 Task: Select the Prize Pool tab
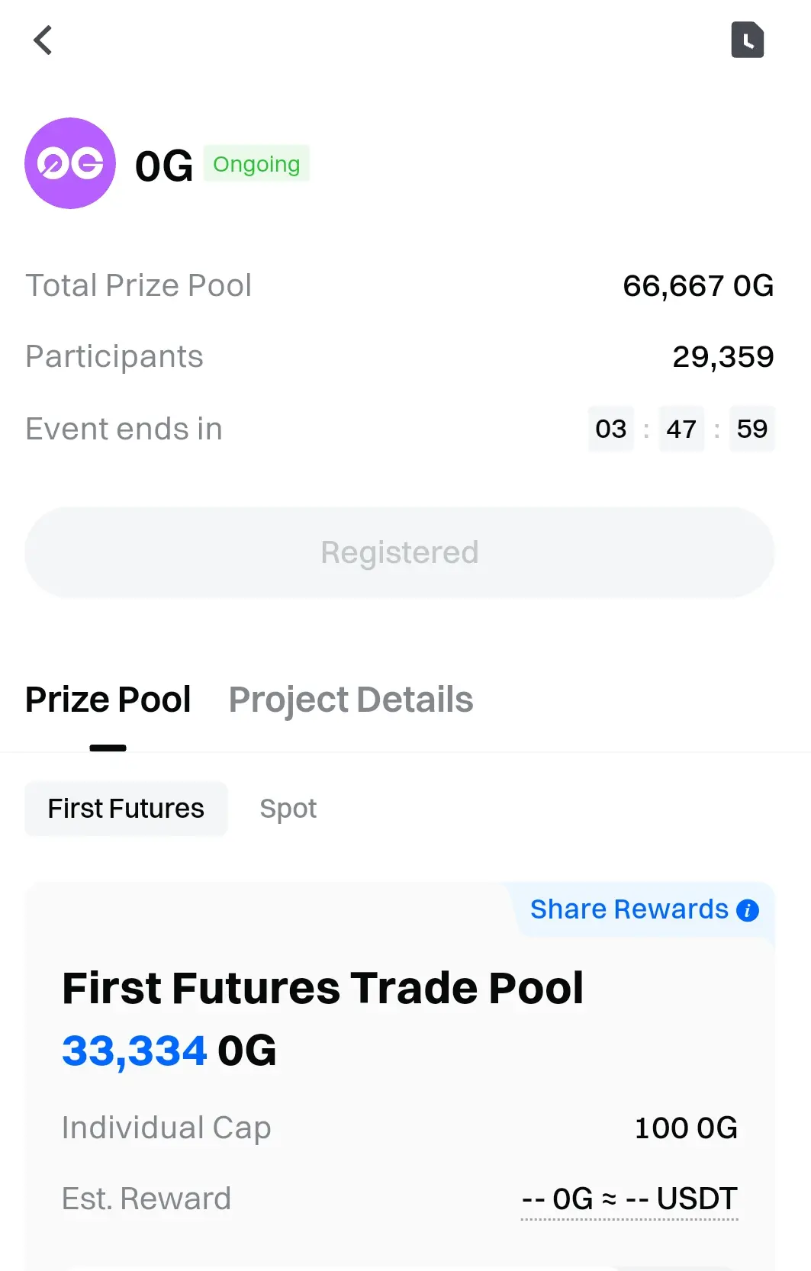108,700
